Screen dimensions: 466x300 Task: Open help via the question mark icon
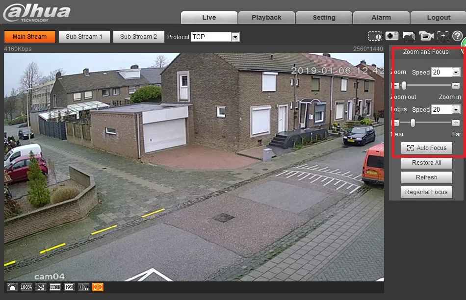457,36
